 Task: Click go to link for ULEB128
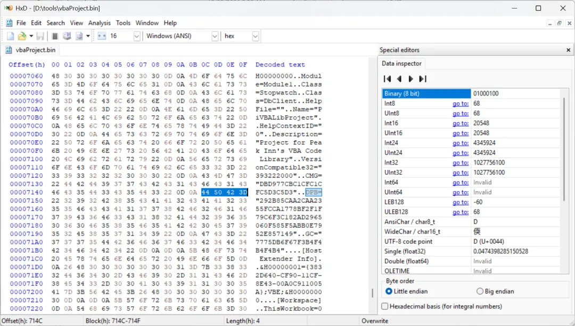tap(460, 212)
